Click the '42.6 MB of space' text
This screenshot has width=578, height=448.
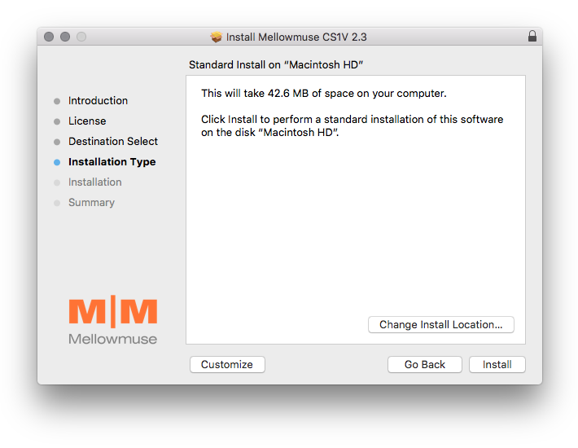pos(311,94)
